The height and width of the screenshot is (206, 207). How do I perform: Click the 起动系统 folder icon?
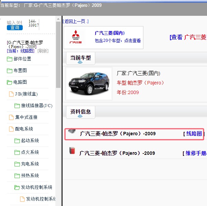click(17, 141)
